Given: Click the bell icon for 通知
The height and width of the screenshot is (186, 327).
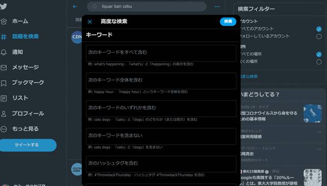Looking at the screenshot, I should point(4,52).
